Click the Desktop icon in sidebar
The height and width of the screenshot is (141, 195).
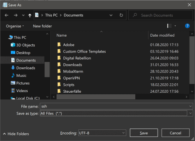point(13,53)
